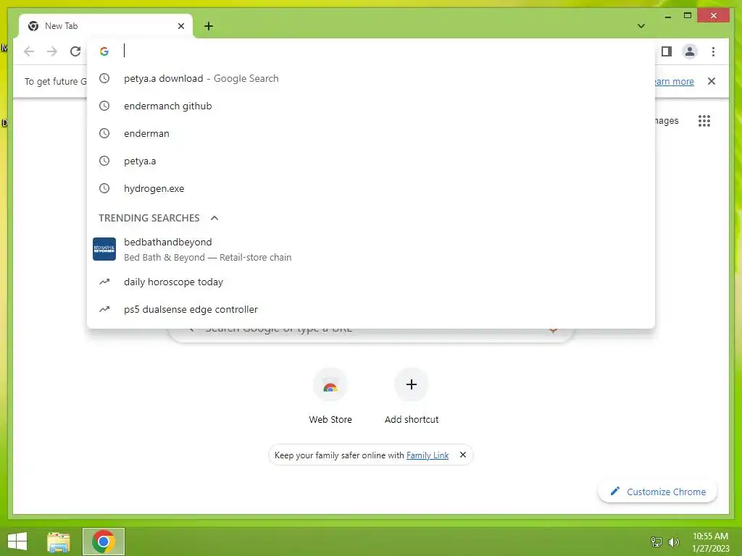742x556 pixels.
Task: Open the Family Link hyperlink
Action: click(x=428, y=455)
